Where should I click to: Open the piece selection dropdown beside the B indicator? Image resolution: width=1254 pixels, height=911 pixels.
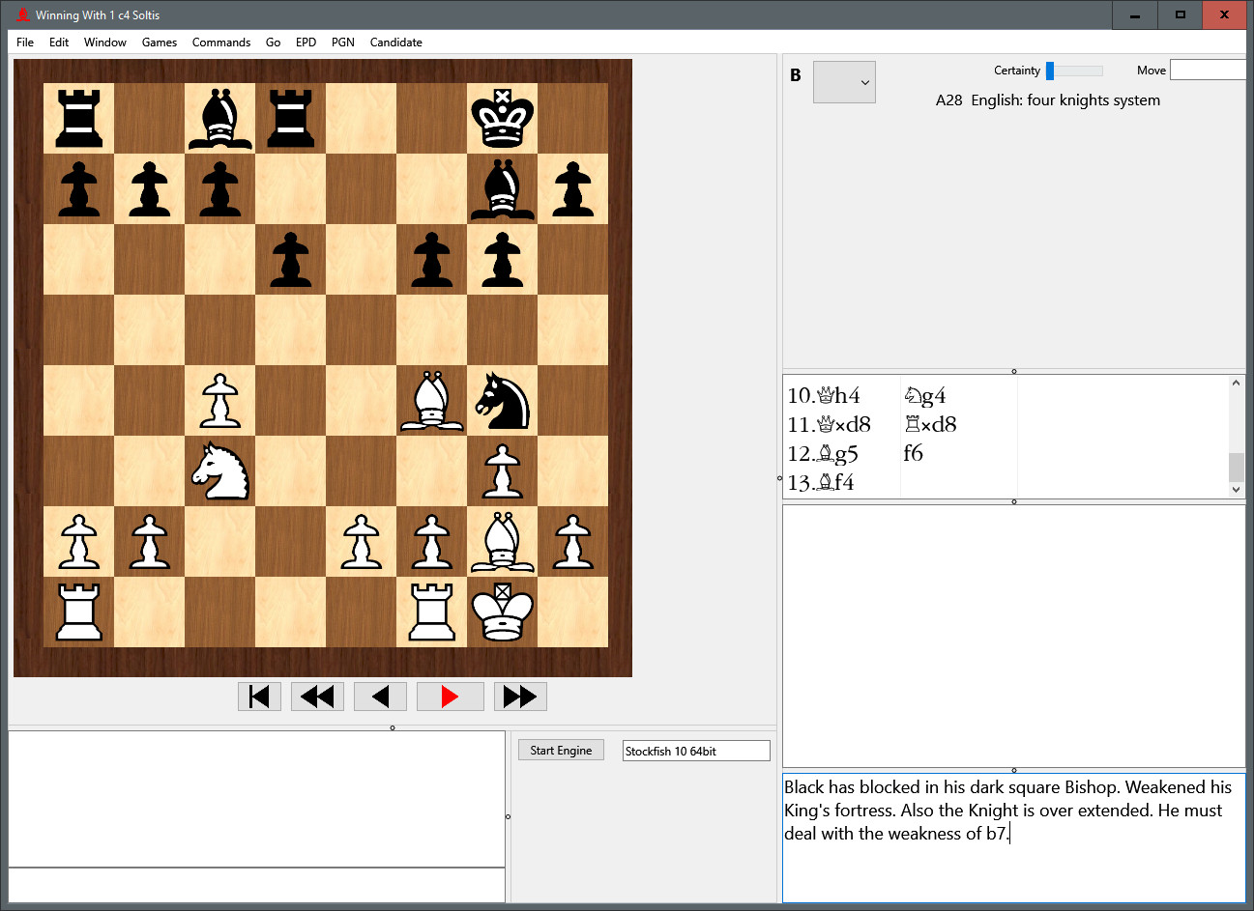[x=844, y=82]
